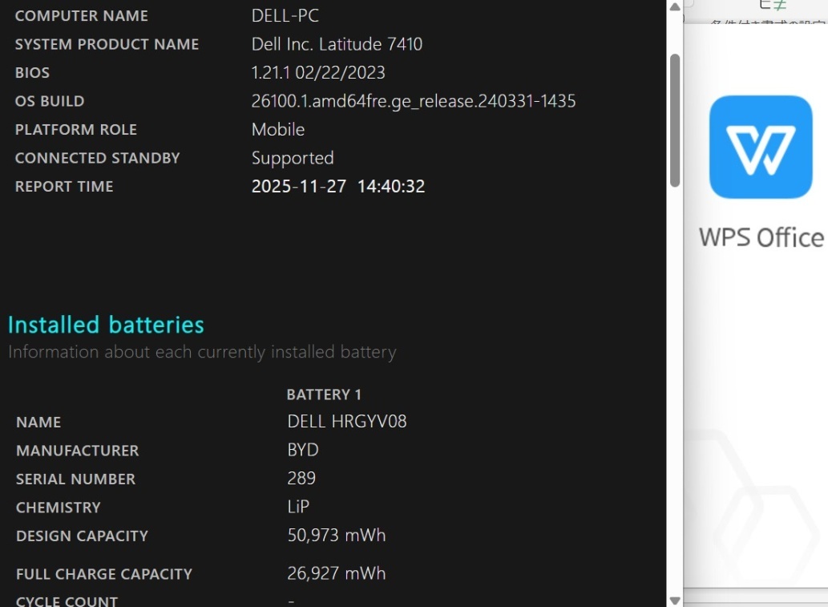Select chemistry value LiP
The height and width of the screenshot is (607, 828).
pyautogui.click(x=298, y=507)
